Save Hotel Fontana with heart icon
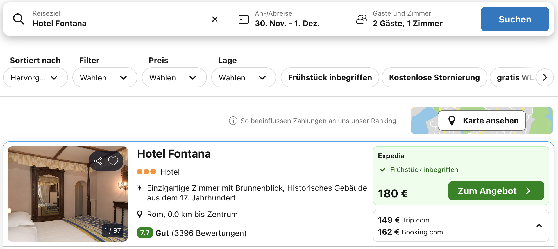 click(x=113, y=161)
